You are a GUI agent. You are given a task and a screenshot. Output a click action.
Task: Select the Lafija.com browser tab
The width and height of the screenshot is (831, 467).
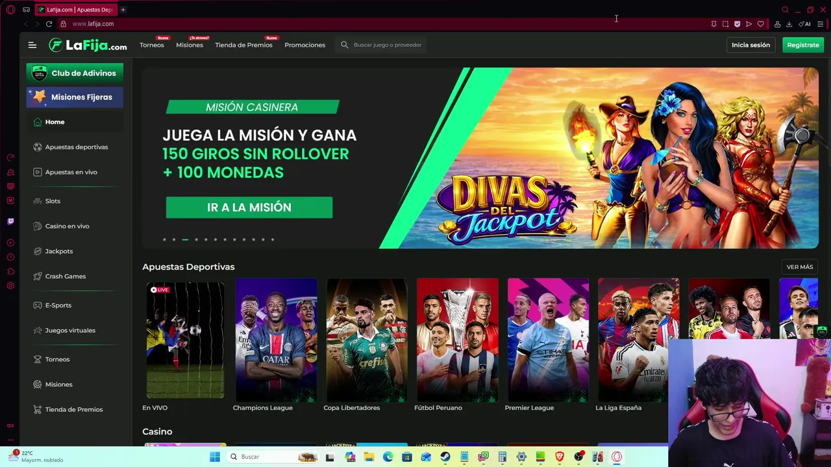(x=75, y=10)
